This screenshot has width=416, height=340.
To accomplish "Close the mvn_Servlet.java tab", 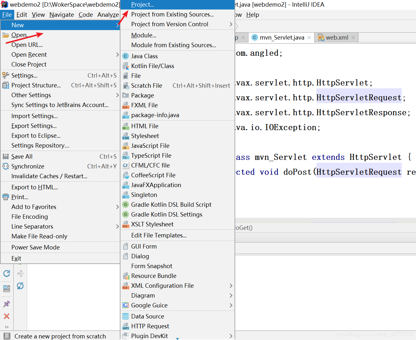I will (x=309, y=38).
